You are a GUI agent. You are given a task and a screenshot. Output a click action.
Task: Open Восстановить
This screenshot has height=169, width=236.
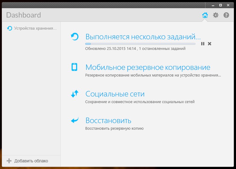[x=108, y=121]
